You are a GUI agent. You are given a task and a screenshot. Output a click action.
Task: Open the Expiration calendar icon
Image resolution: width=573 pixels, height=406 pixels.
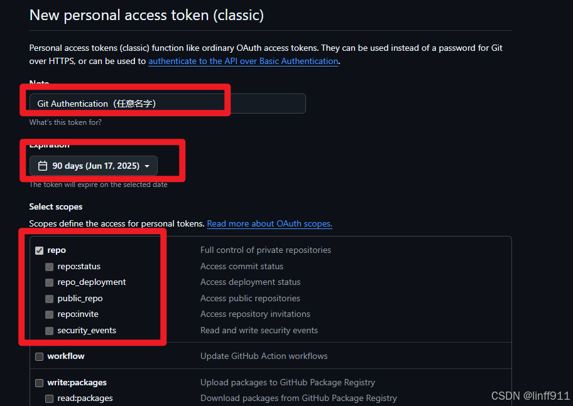42,166
